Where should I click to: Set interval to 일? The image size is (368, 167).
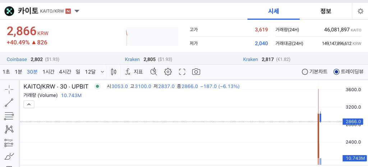[x=78, y=72]
